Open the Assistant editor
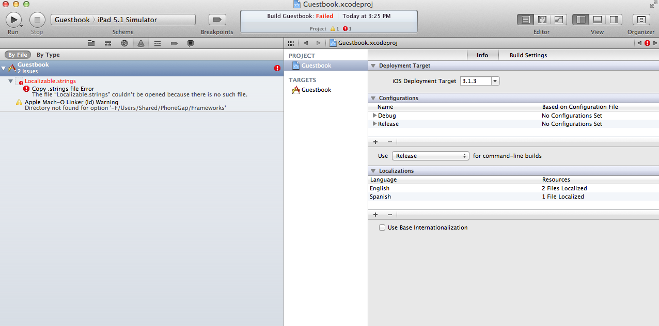Viewport: 659px width, 326px height. coord(542,20)
